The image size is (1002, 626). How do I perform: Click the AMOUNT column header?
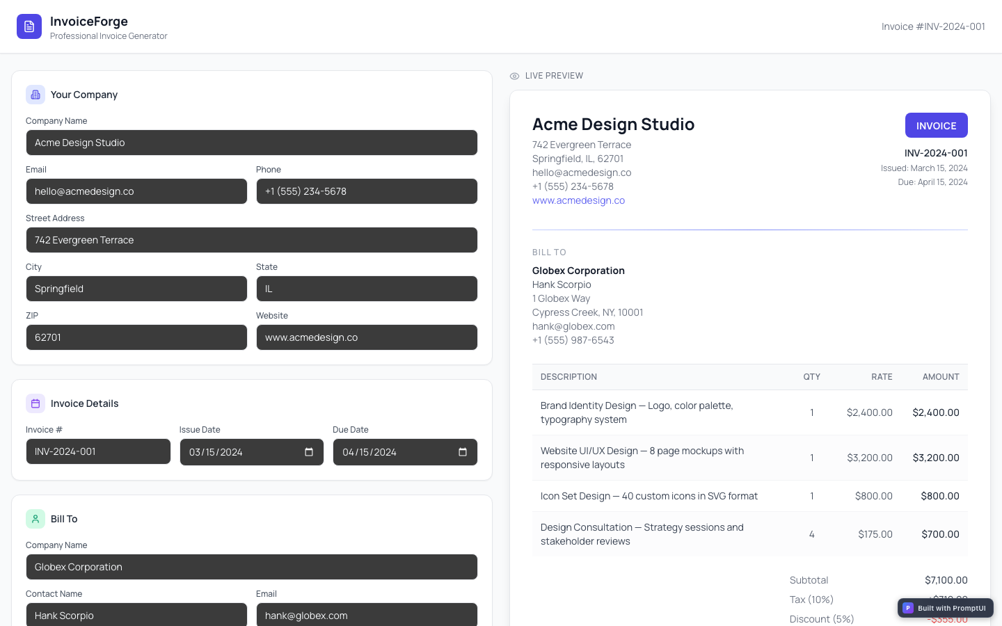click(941, 377)
